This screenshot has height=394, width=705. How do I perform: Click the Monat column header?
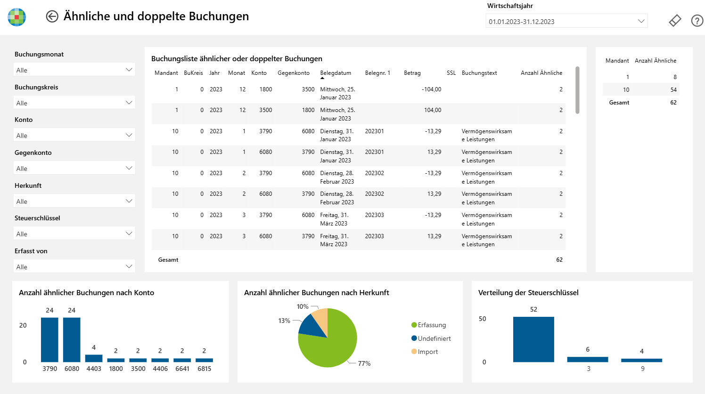pos(237,73)
